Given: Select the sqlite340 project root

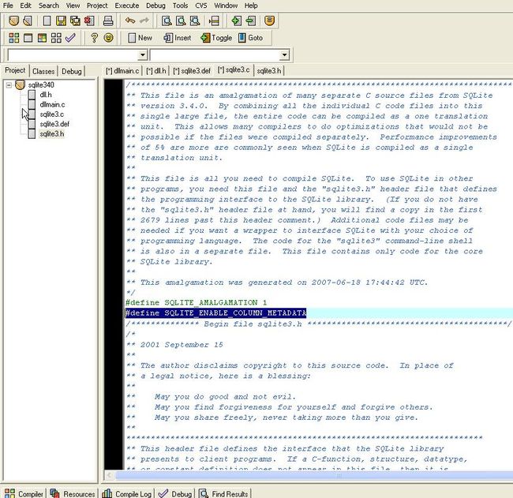Looking at the screenshot, I should [x=41, y=85].
